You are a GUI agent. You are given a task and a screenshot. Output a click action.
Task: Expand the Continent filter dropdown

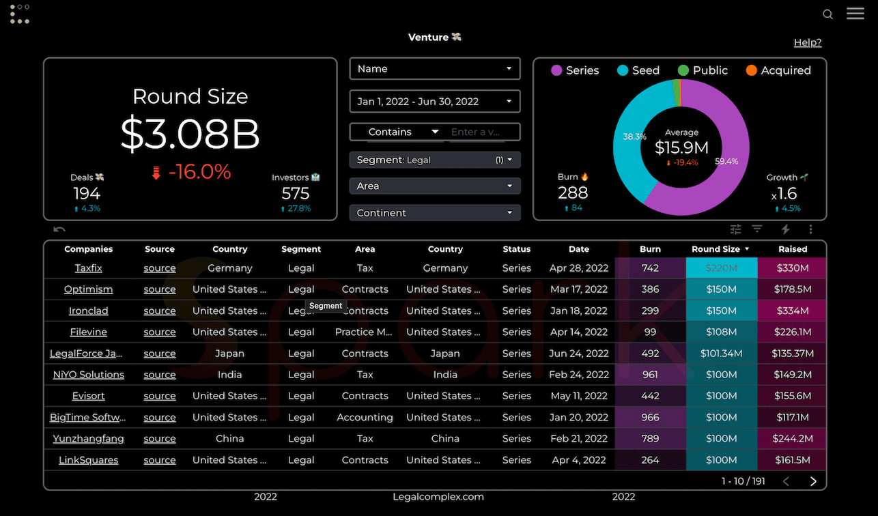coord(435,213)
